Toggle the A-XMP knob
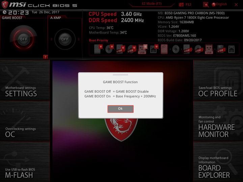Image resolution: width=243 pixels, height=182 pixels. pyautogui.click(x=65, y=39)
